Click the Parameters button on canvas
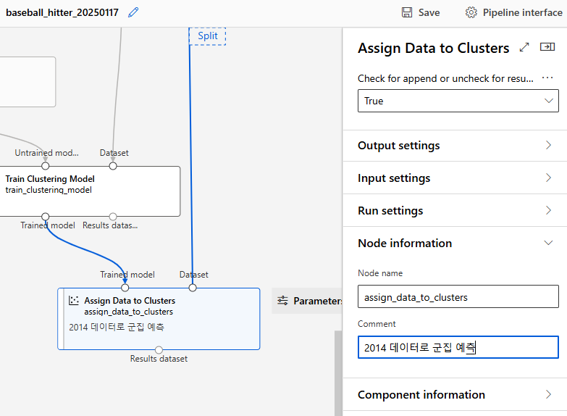This screenshot has width=567, height=416. click(x=307, y=301)
